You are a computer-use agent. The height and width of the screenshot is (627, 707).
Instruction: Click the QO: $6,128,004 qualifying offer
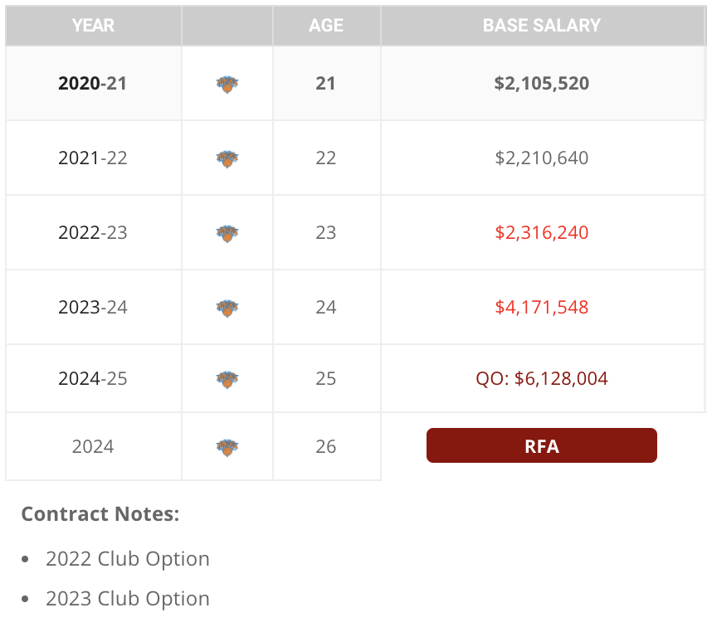pyautogui.click(x=542, y=379)
